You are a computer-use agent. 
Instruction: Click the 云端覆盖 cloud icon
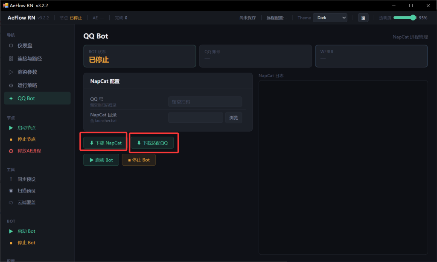click(x=11, y=202)
